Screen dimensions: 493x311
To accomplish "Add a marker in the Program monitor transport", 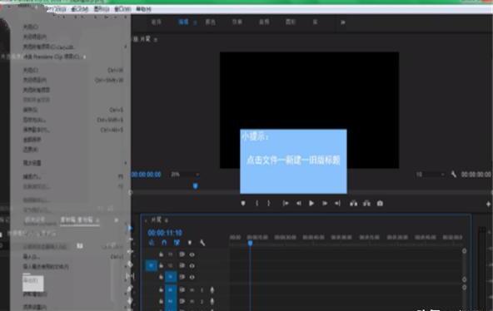I will (x=243, y=204).
